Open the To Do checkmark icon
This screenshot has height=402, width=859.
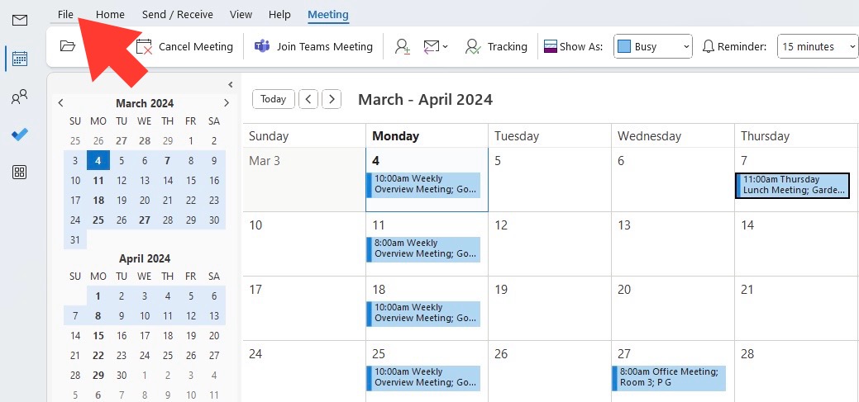[20, 135]
